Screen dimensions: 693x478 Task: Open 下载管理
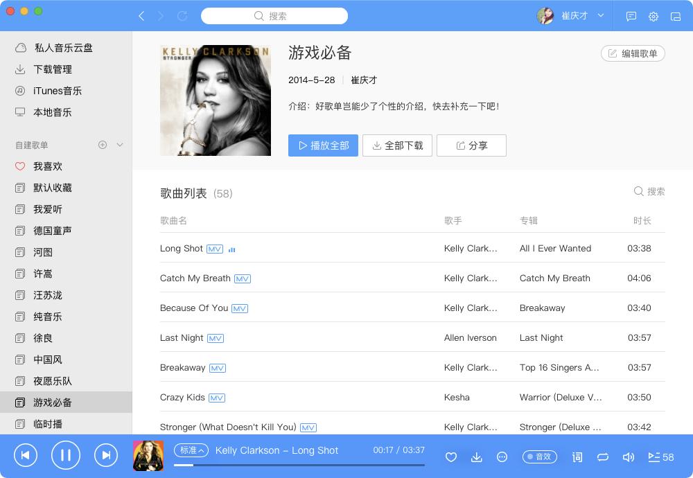pyautogui.click(x=66, y=69)
